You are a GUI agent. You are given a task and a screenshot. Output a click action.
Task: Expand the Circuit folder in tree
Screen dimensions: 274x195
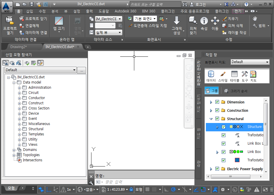(19, 93)
